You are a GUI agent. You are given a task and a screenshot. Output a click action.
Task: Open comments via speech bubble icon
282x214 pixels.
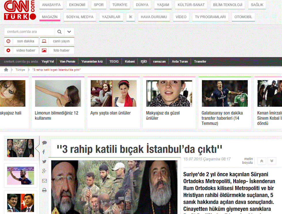[x=44, y=143]
